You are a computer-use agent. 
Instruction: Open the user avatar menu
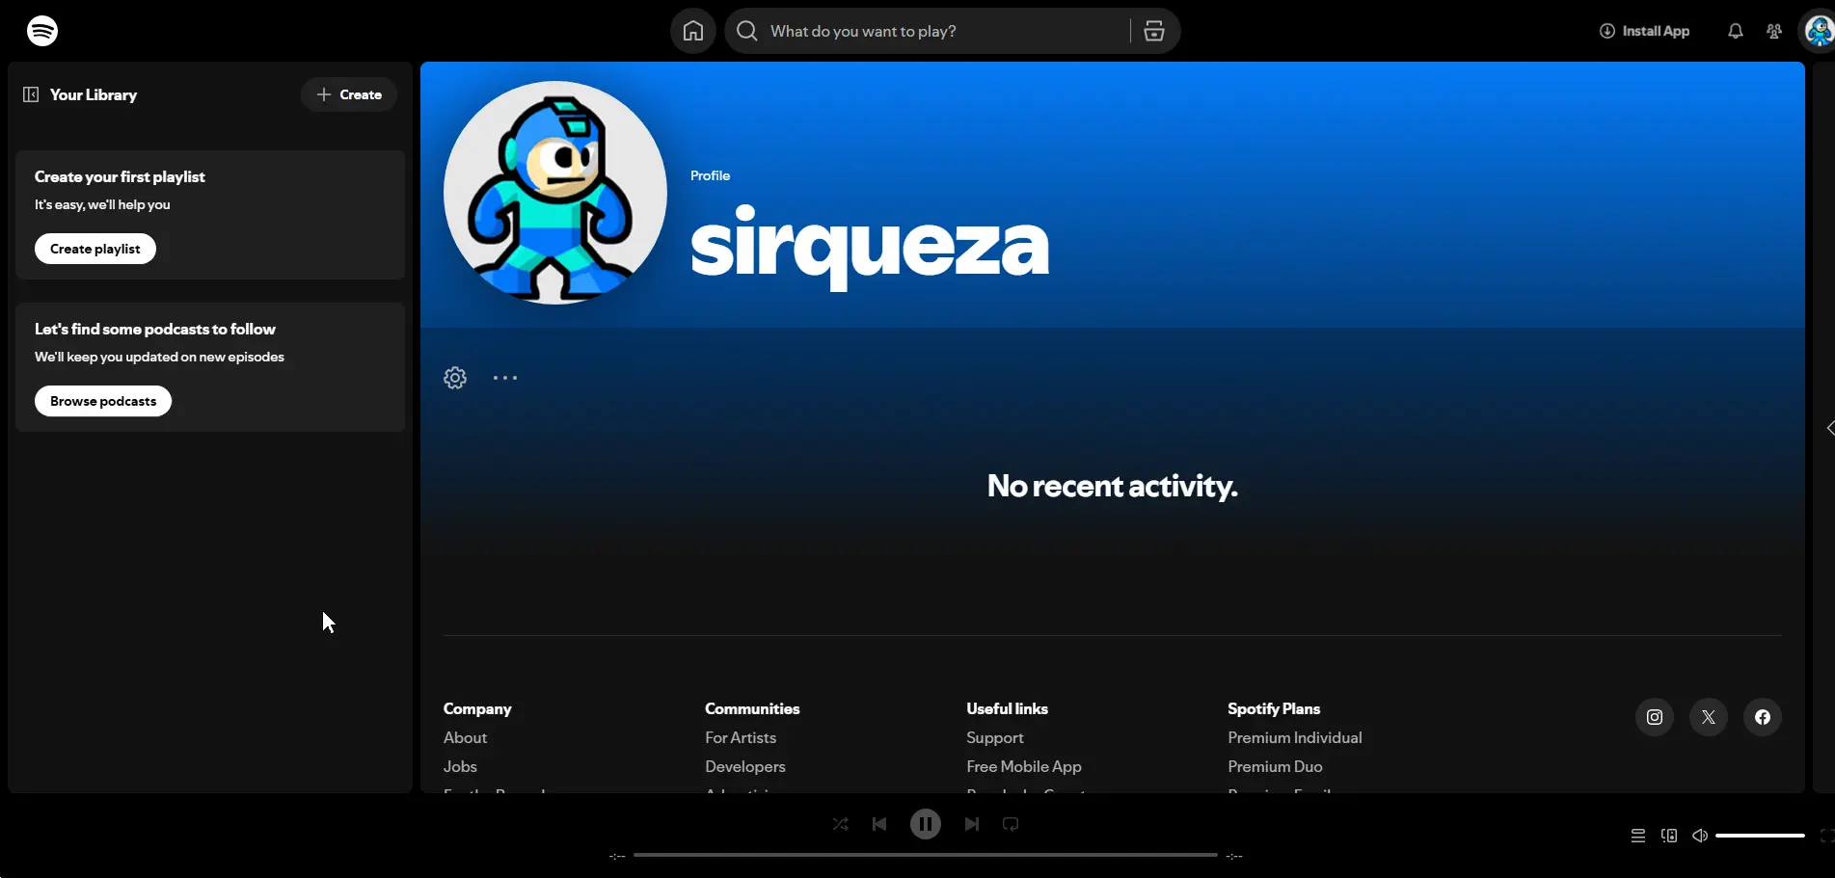click(x=1820, y=31)
